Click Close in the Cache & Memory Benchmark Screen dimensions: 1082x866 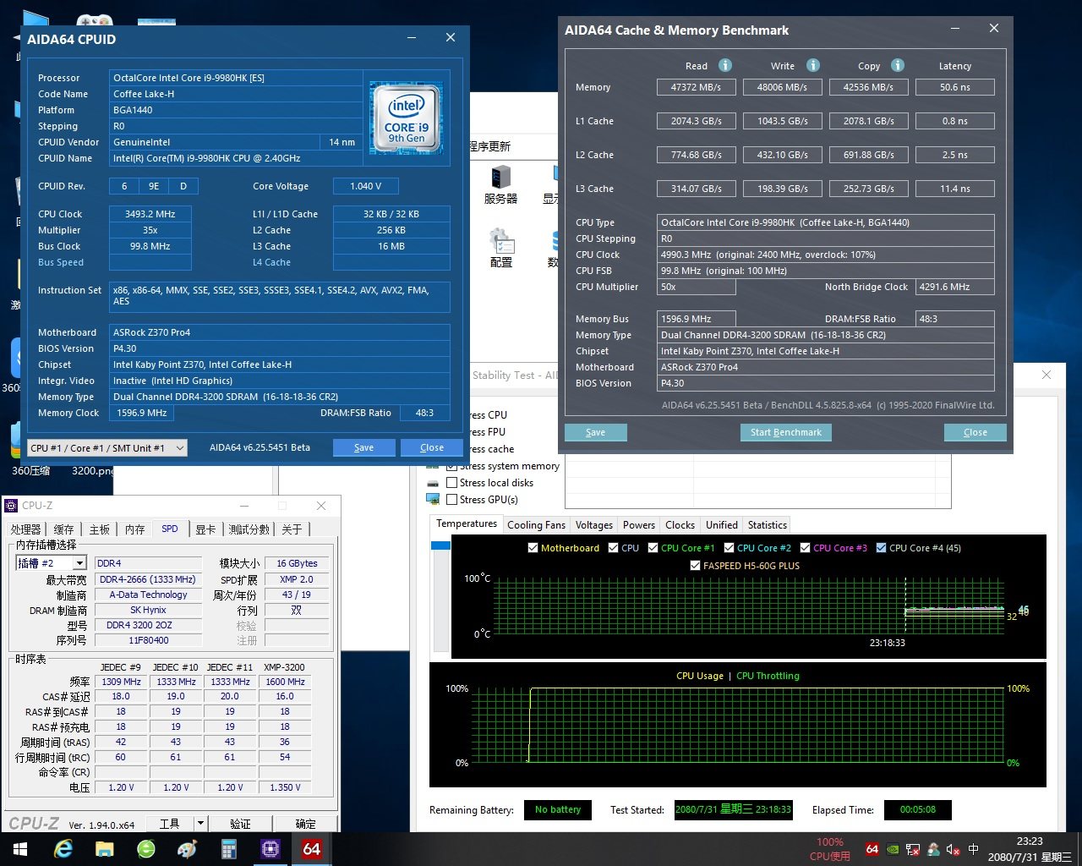[975, 432]
